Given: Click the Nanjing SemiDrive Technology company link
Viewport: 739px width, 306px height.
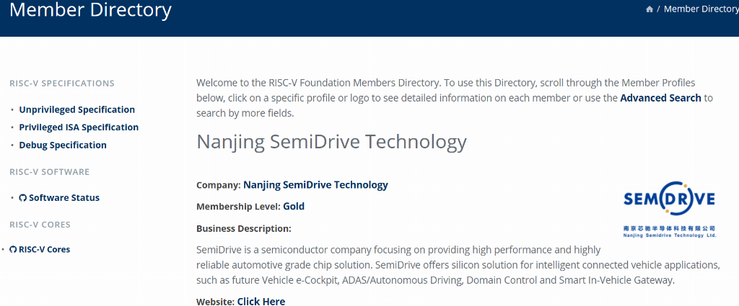Looking at the screenshot, I should point(315,185).
